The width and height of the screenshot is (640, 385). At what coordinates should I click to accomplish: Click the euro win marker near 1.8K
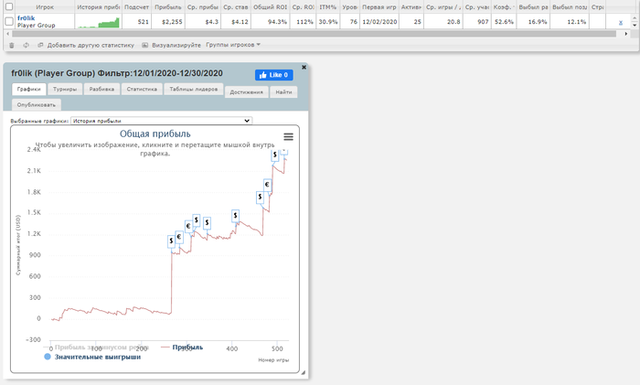(267, 185)
